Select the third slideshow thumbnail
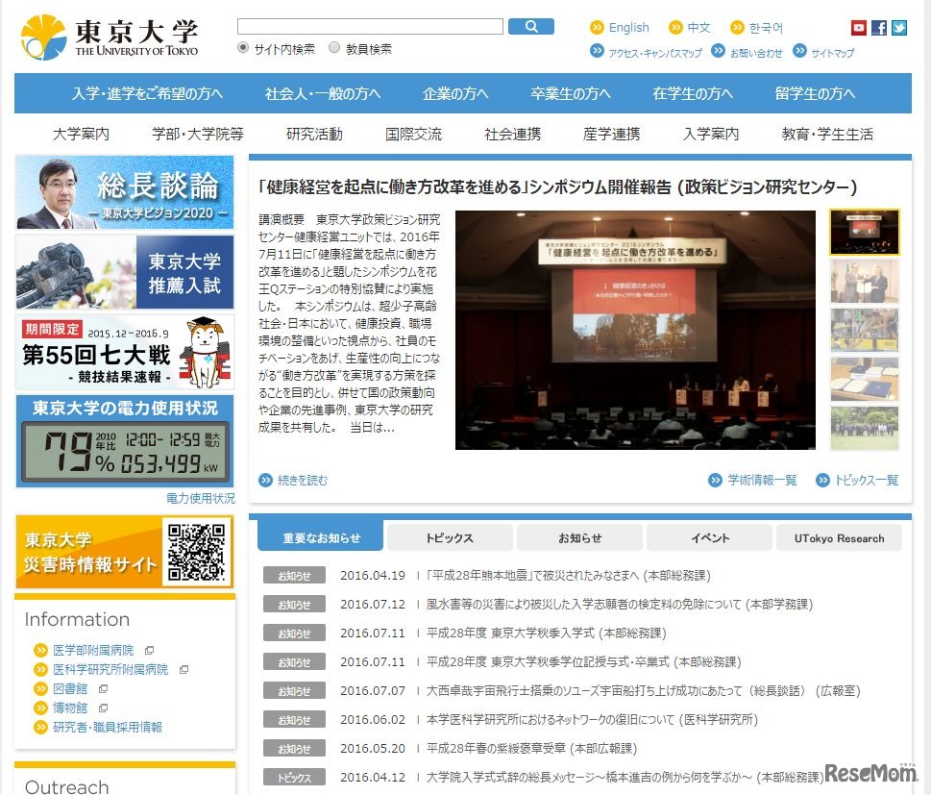Image resolution: width=931 pixels, height=795 pixels. tap(865, 330)
